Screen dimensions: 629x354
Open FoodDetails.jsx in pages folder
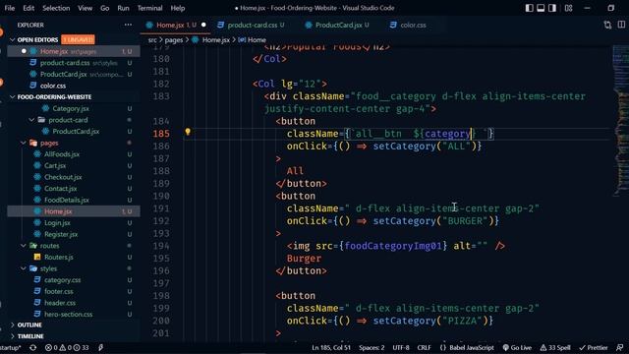(74, 200)
